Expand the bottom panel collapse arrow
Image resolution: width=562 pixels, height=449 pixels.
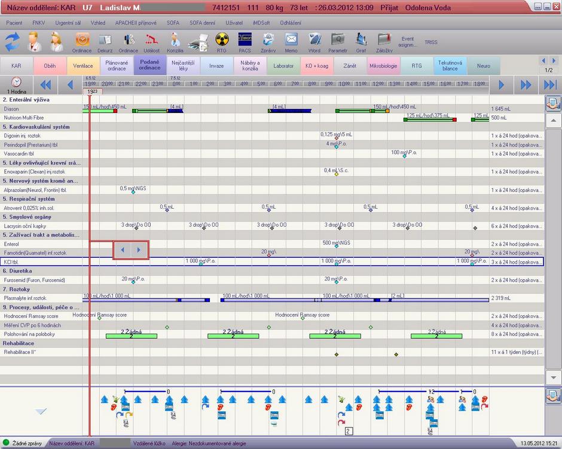click(x=41, y=411)
